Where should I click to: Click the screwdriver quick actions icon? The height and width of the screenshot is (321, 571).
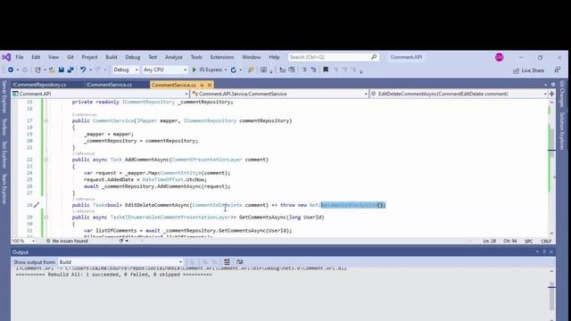[37, 205]
